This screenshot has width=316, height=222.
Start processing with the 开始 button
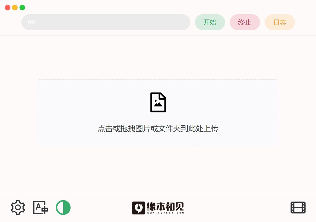[x=210, y=22]
